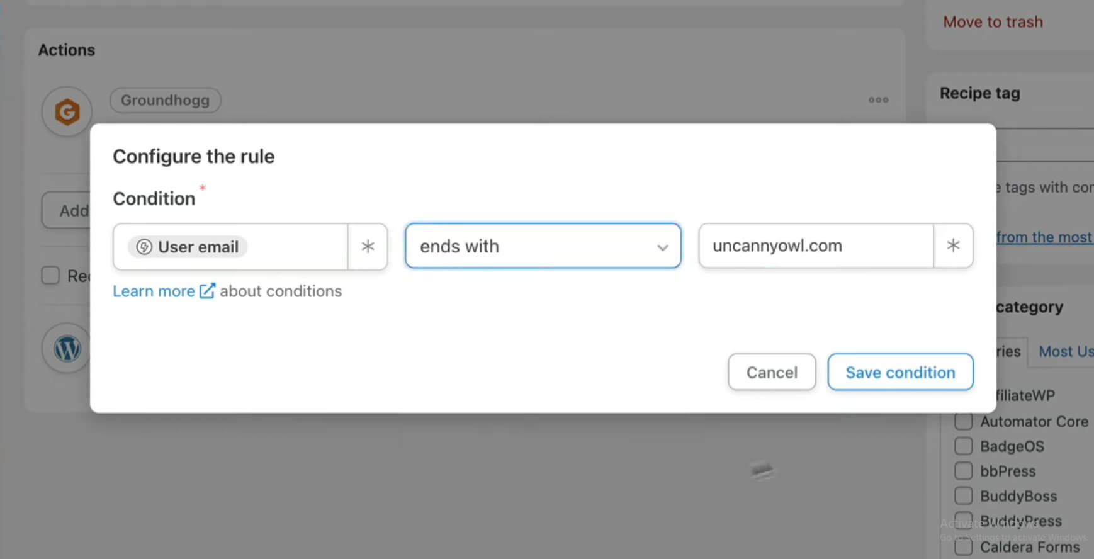Click the WordPress logo icon
The width and height of the screenshot is (1094, 559).
click(x=67, y=348)
